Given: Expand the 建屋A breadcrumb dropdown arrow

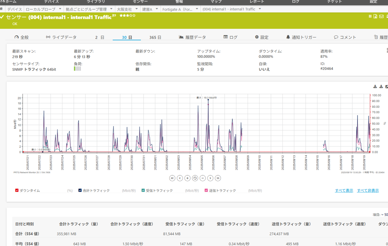Looking at the screenshot, I should (157, 9).
